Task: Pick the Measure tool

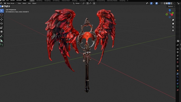Action: (x=2, y=41)
